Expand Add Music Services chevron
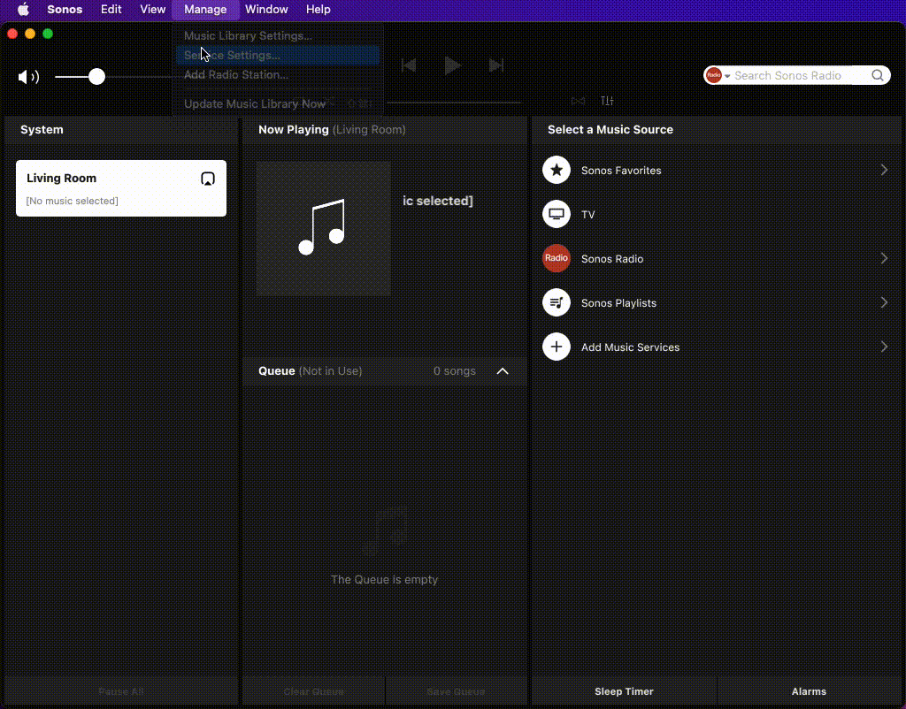The width and height of the screenshot is (906, 709). 884,347
